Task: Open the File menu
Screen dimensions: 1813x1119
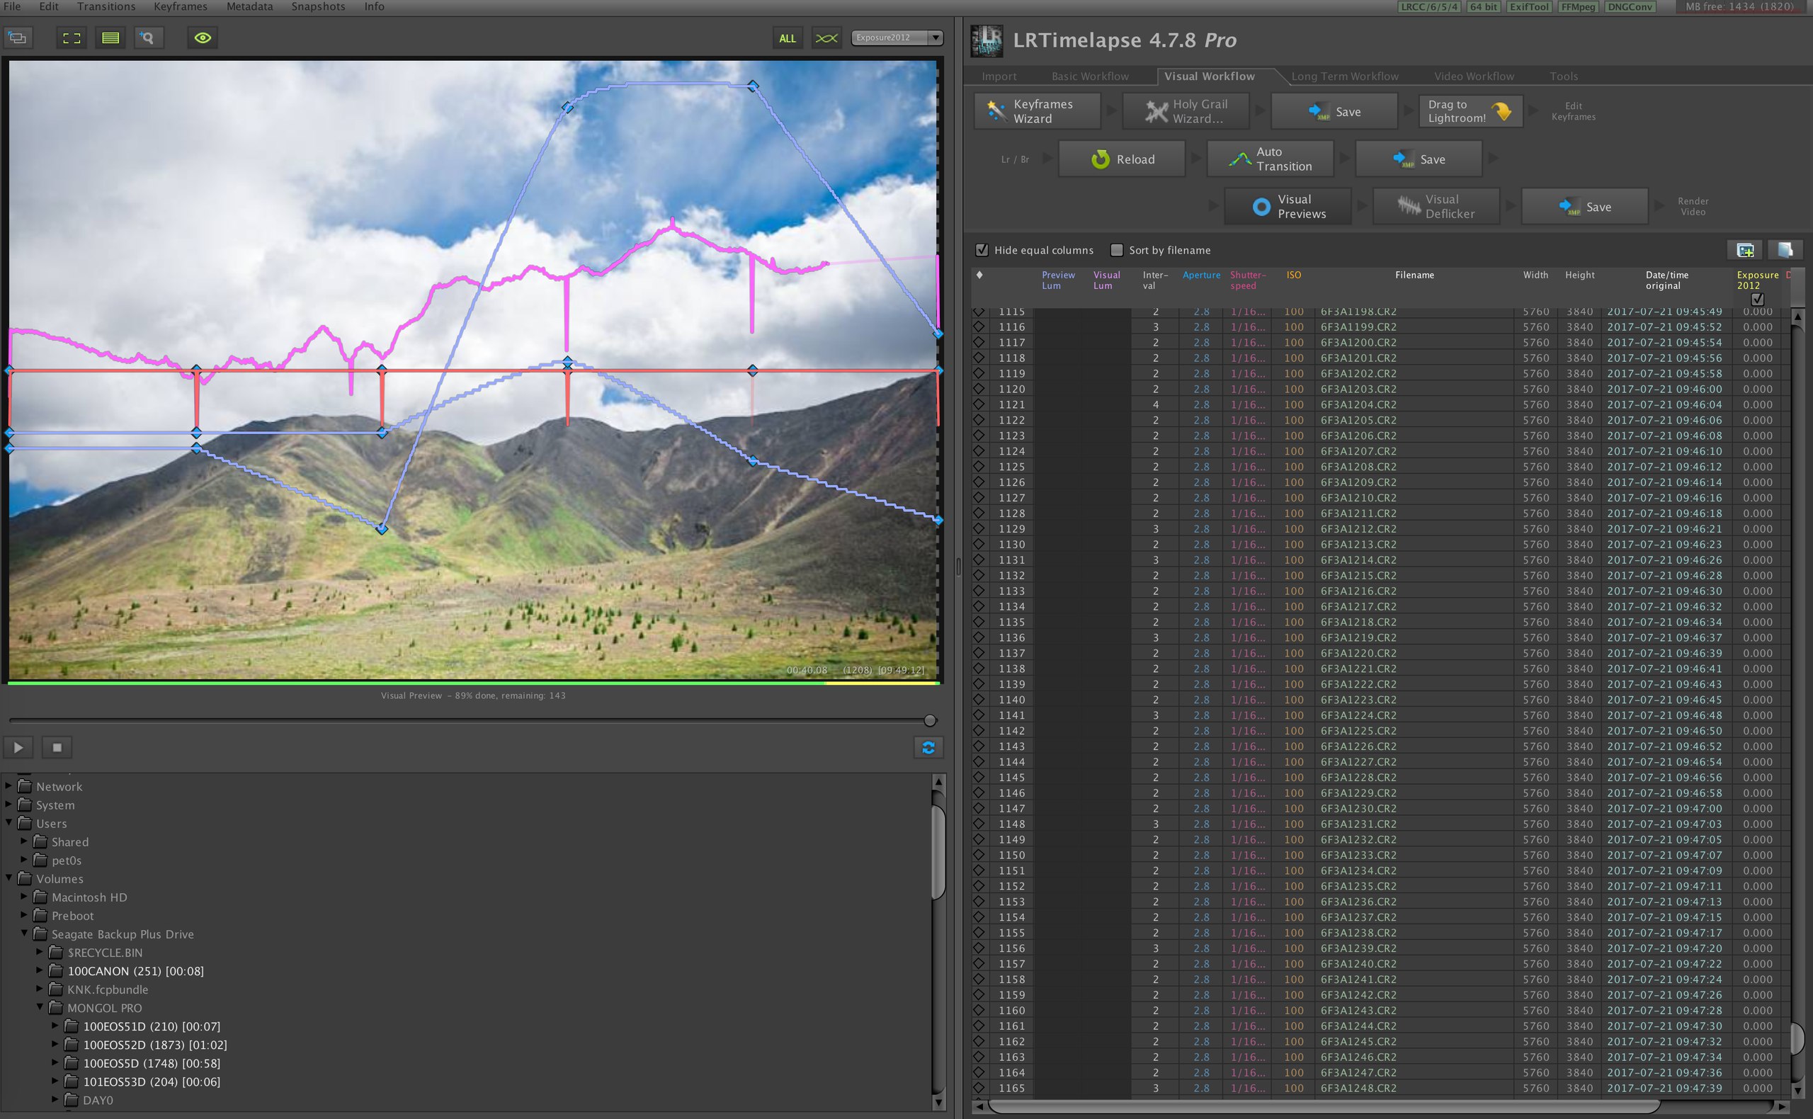Action: [13, 6]
